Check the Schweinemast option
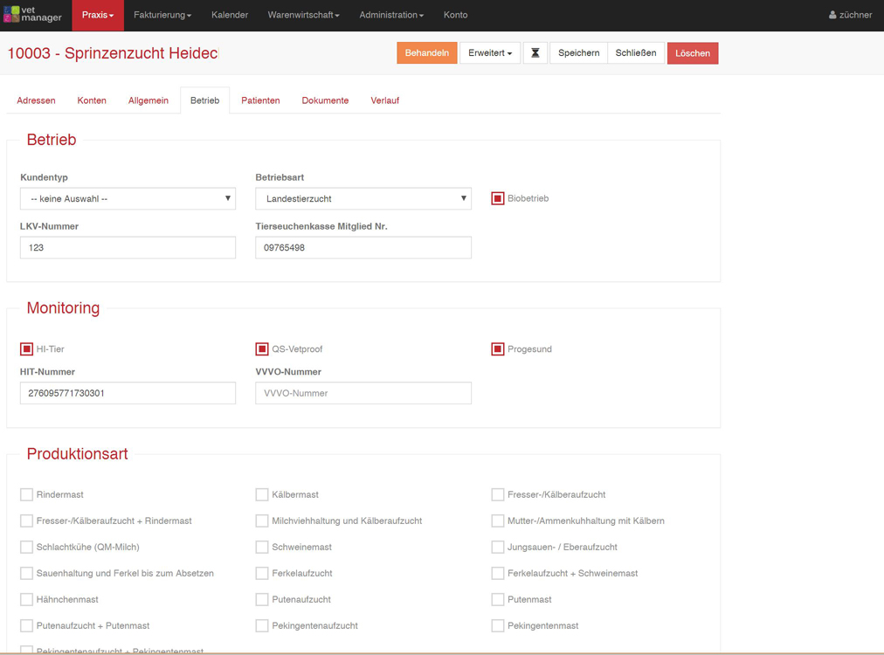This screenshot has width=884, height=655. coord(262,548)
